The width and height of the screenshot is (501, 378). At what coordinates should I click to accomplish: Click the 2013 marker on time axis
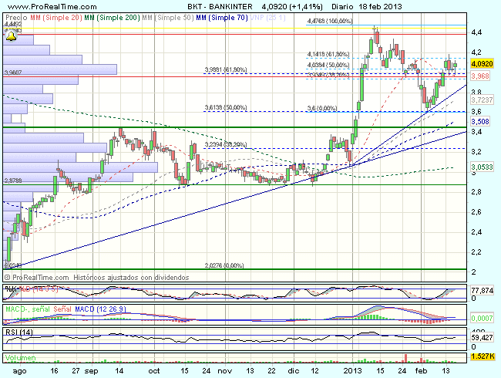click(353, 370)
